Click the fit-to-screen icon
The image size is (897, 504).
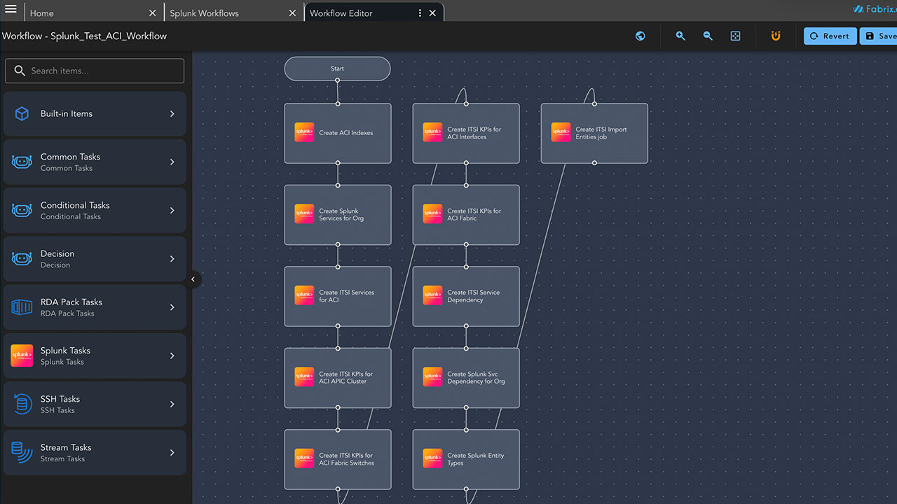tap(735, 36)
